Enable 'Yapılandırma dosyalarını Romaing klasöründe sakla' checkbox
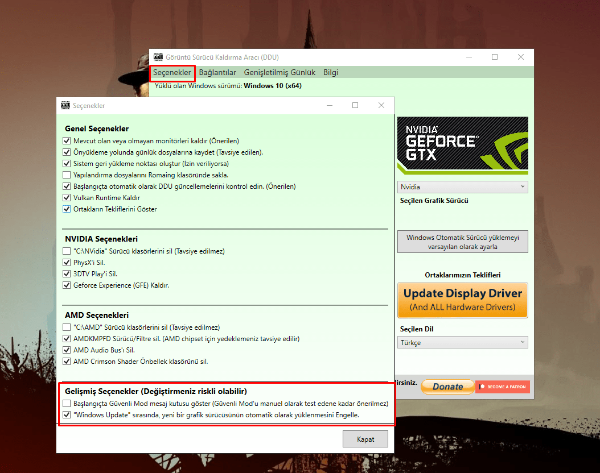The height and width of the screenshot is (473, 600). click(67, 175)
